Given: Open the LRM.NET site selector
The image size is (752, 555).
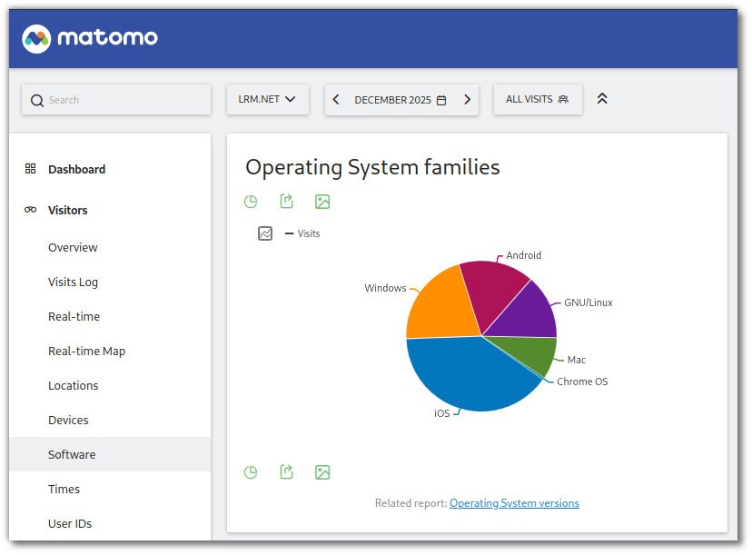Looking at the screenshot, I should pos(267,99).
